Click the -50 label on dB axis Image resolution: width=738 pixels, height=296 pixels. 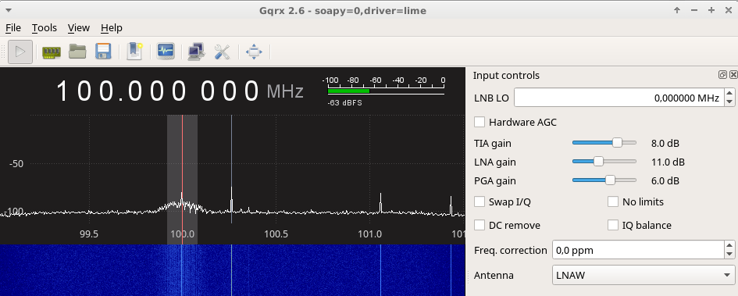16,164
